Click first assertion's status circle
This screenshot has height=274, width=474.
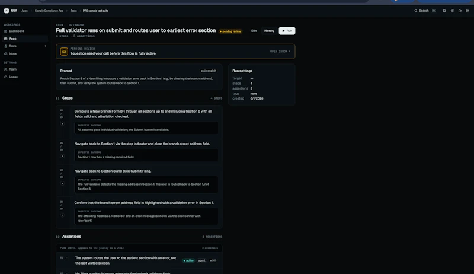coord(67,258)
